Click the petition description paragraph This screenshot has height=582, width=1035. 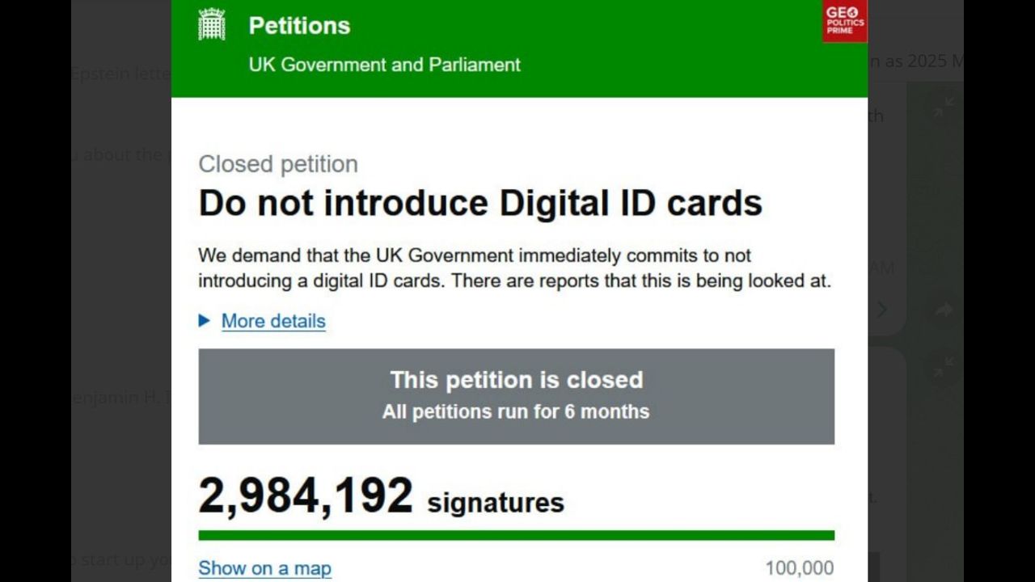point(514,268)
